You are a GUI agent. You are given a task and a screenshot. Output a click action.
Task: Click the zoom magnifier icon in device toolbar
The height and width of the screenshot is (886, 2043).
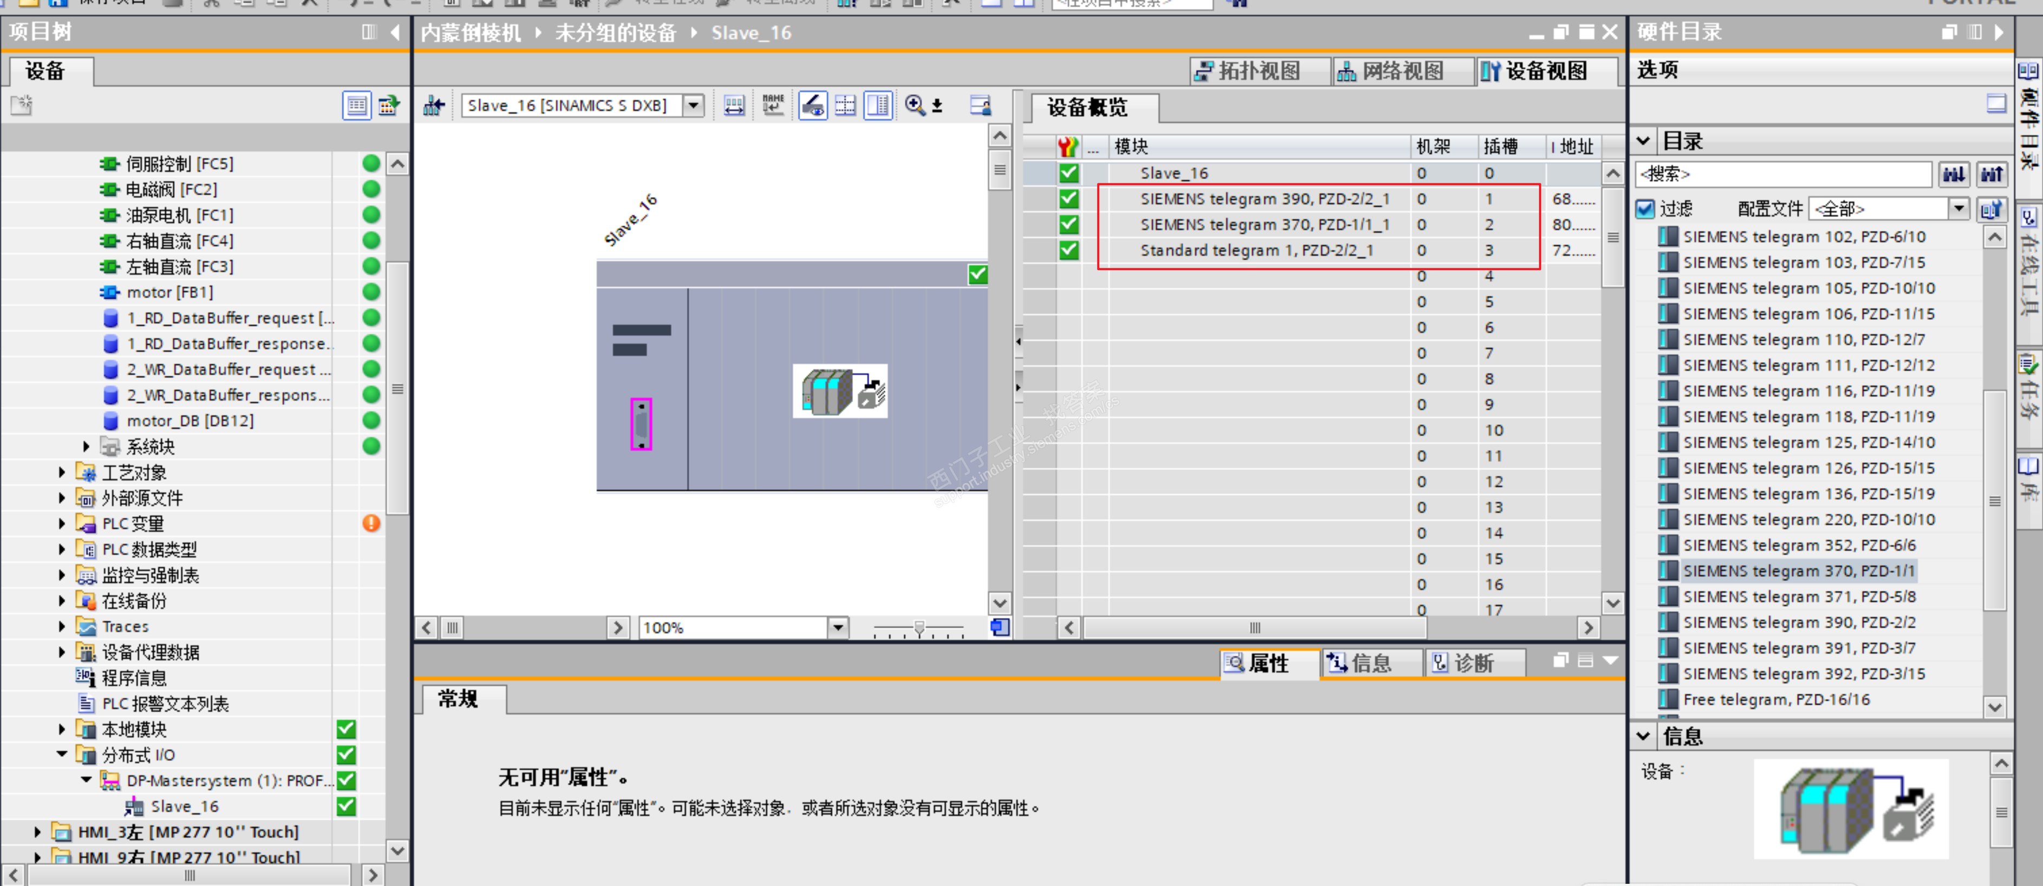[x=915, y=106]
